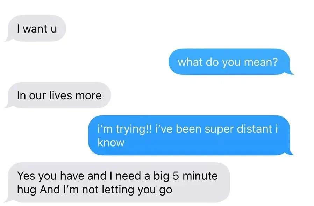Click the word "minute" in the last message
The height and width of the screenshot is (206, 314).
[x=200, y=176]
